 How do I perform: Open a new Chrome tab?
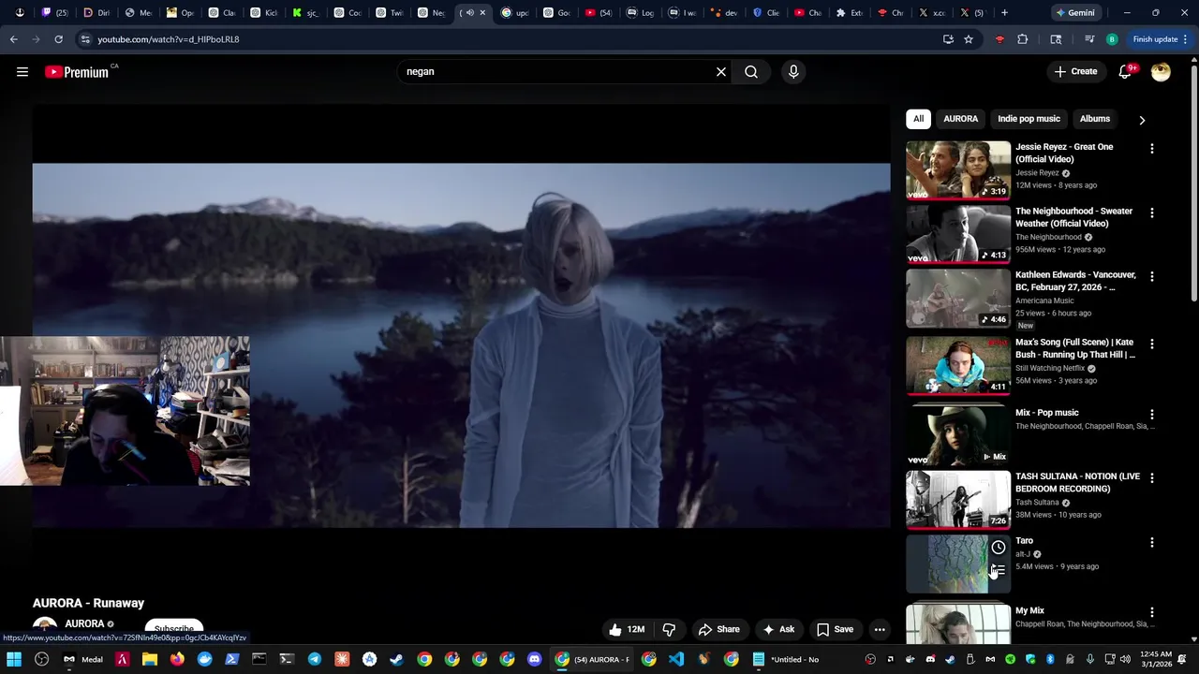pos(1005,13)
